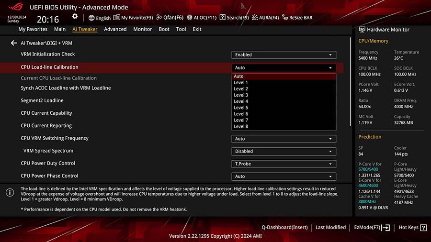Open VRM Initialization Check dropdown

[284, 55]
